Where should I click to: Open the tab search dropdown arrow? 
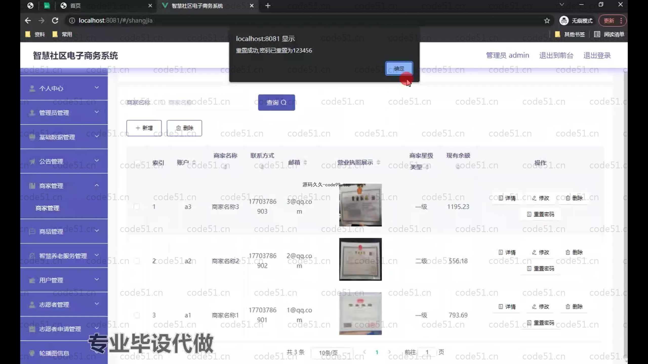pos(562,5)
